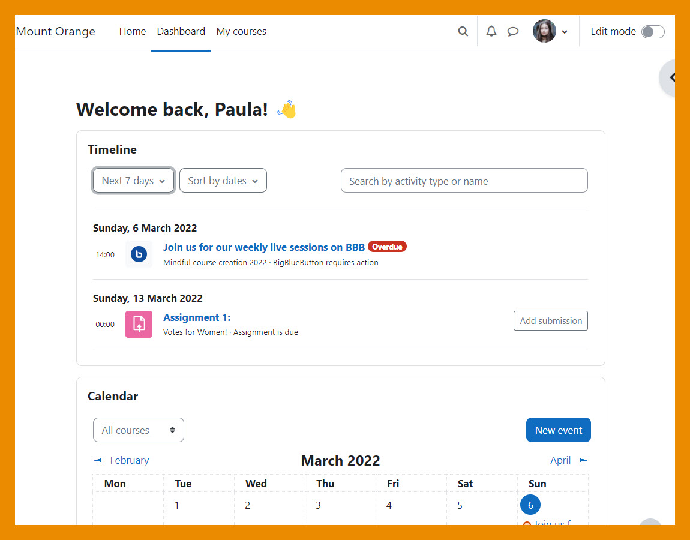Open the Next 7 days dropdown
The width and height of the screenshot is (690, 540).
(x=133, y=180)
